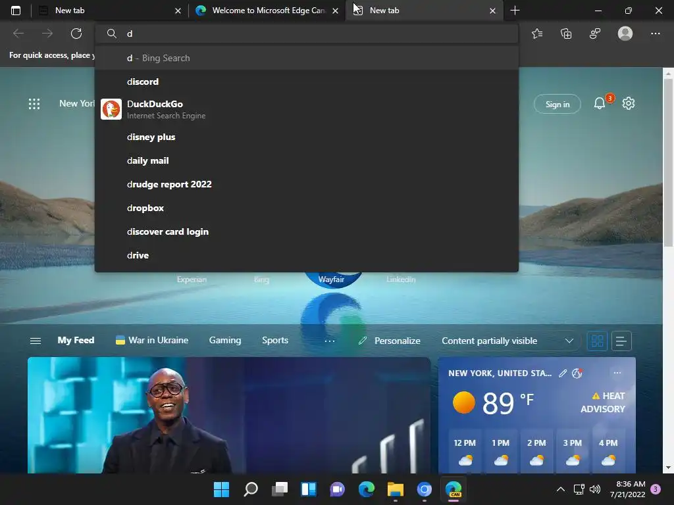Click Personalize feed button
Screen dimensions: 674x505
[x=390, y=341]
